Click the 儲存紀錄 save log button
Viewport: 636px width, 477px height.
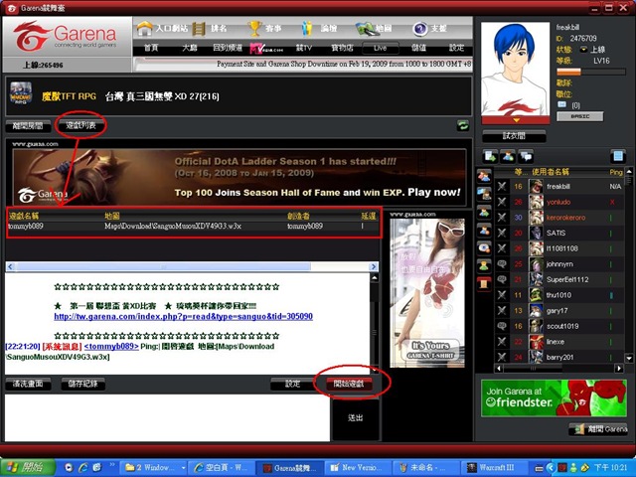pos(83,384)
